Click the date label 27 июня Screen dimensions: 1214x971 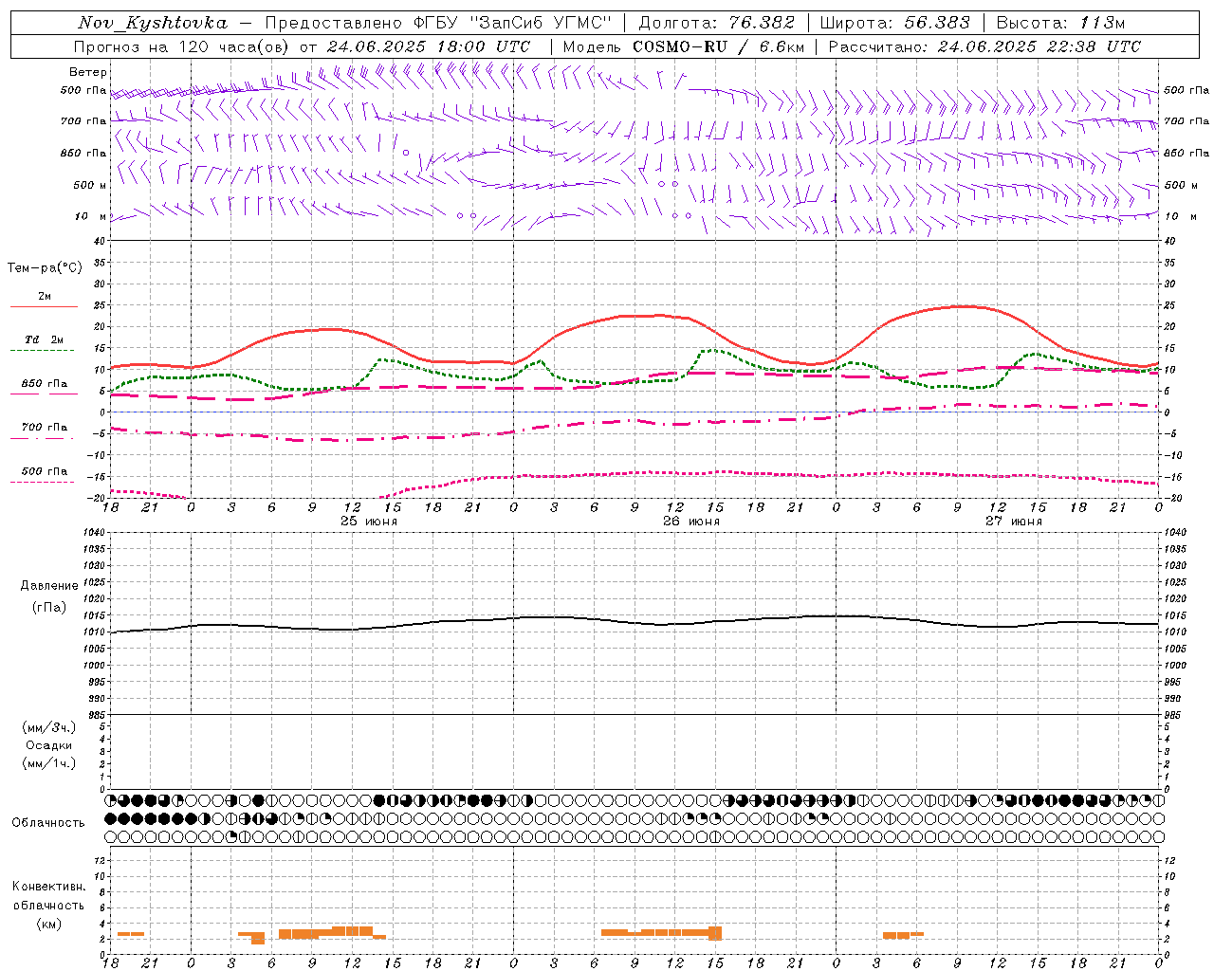pyautogui.click(x=1013, y=522)
